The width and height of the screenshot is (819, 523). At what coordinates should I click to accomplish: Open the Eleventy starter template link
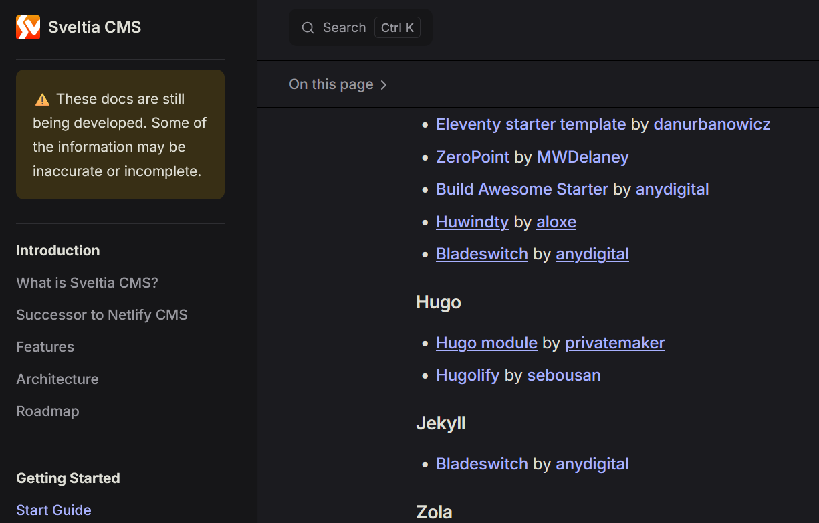[531, 124]
